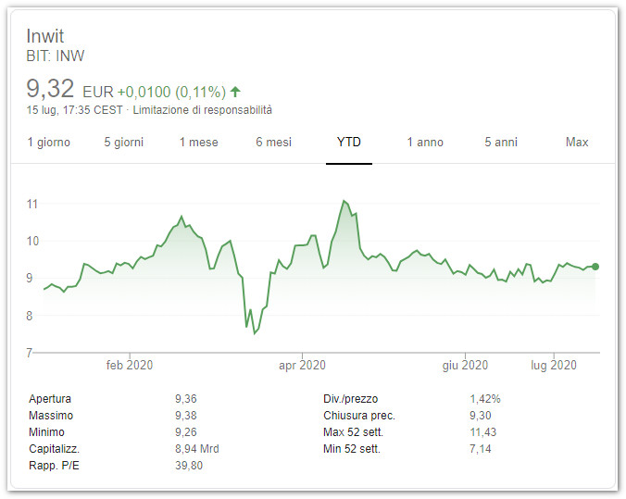Click the y-axis label 7
The width and height of the screenshot is (626, 499).
[29, 353]
